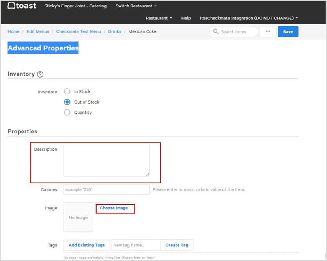
Task: Click Add Existing Tags button
Action: [87, 245]
